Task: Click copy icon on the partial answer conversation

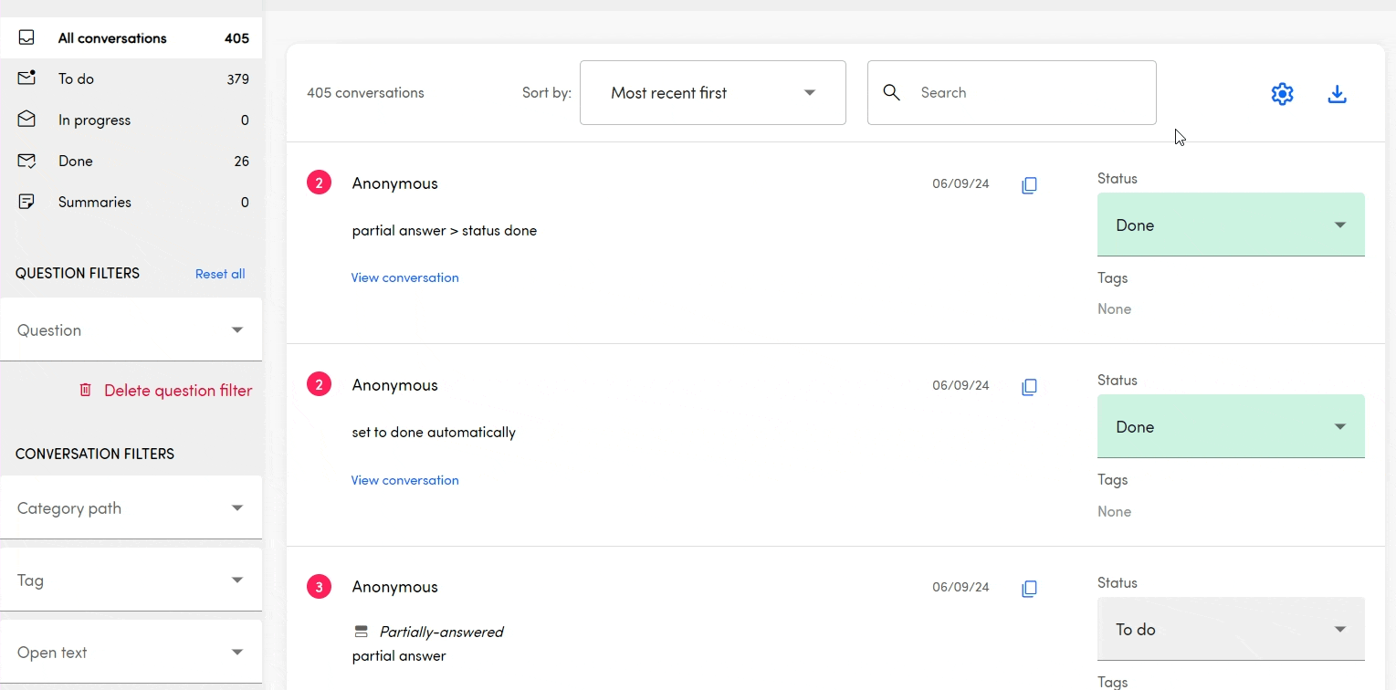Action: tap(1029, 589)
